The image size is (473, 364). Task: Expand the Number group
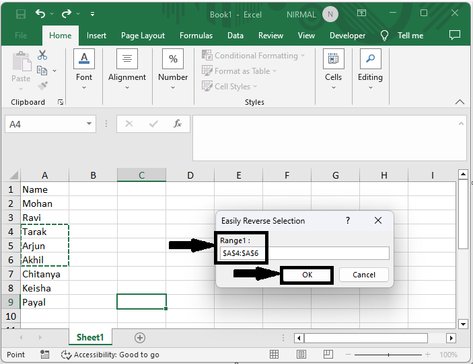pyautogui.click(x=173, y=70)
